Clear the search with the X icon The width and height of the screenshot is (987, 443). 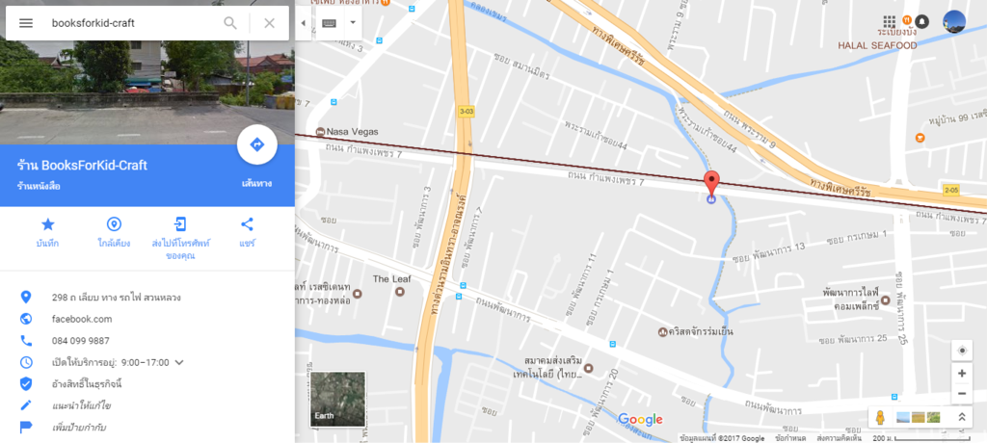[x=270, y=23]
